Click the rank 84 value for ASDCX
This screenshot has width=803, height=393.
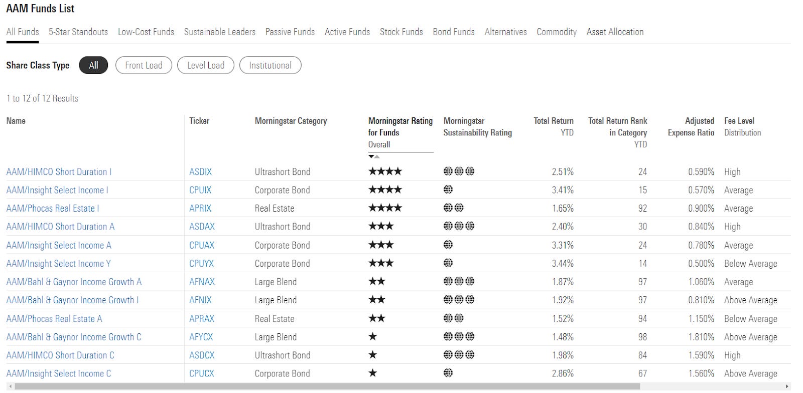642,355
